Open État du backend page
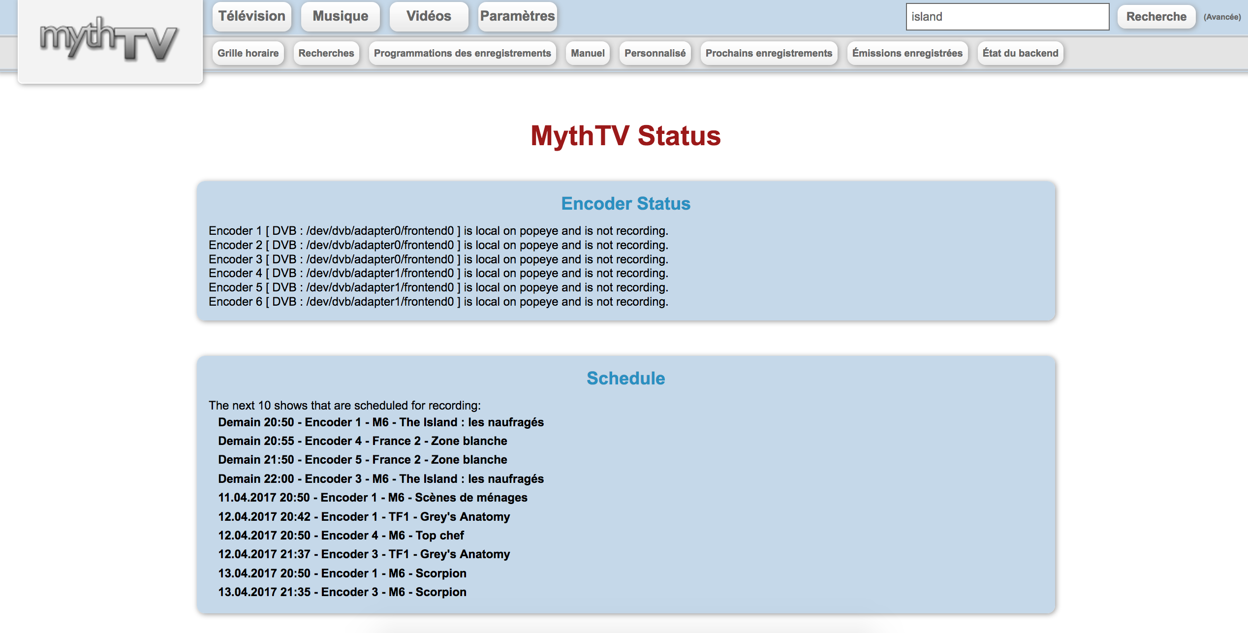 point(1020,53)
